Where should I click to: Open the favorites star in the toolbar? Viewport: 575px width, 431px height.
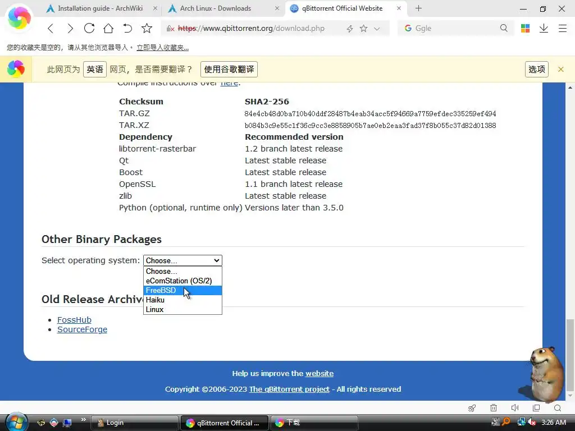click(x=147, y=28)
